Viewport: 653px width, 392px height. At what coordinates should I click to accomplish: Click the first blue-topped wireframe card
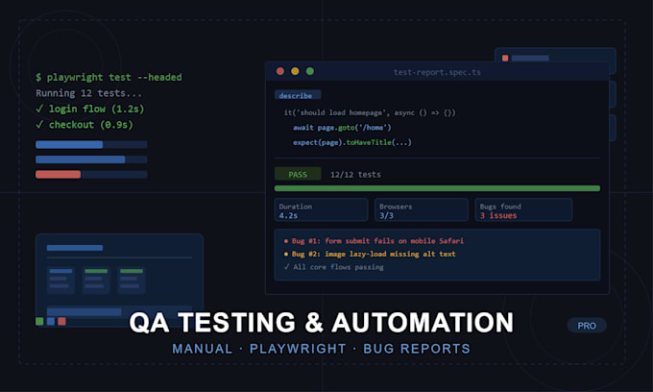tap(60, 280)
